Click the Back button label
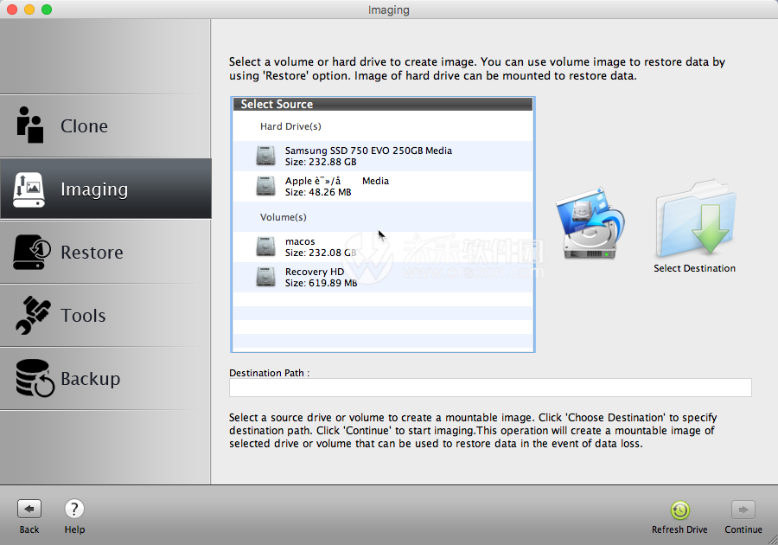The image size is (778, 545). [x=29, y=529]
